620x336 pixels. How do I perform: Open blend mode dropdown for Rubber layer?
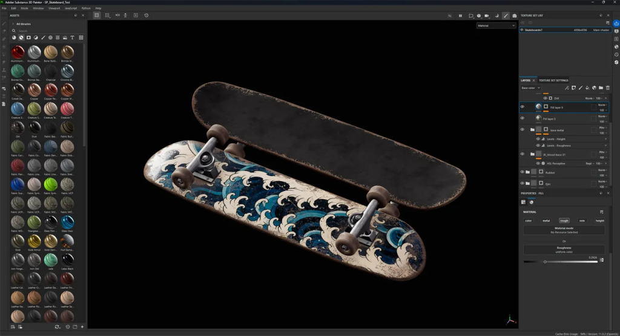coord(602,170)
